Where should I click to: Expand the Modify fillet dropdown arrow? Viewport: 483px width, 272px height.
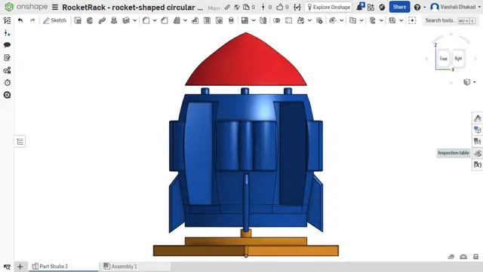[x=341, y=20]
